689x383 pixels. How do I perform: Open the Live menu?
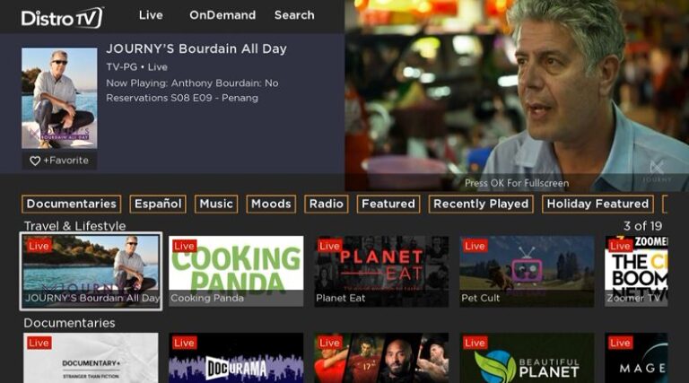click(x=151, y=15)
